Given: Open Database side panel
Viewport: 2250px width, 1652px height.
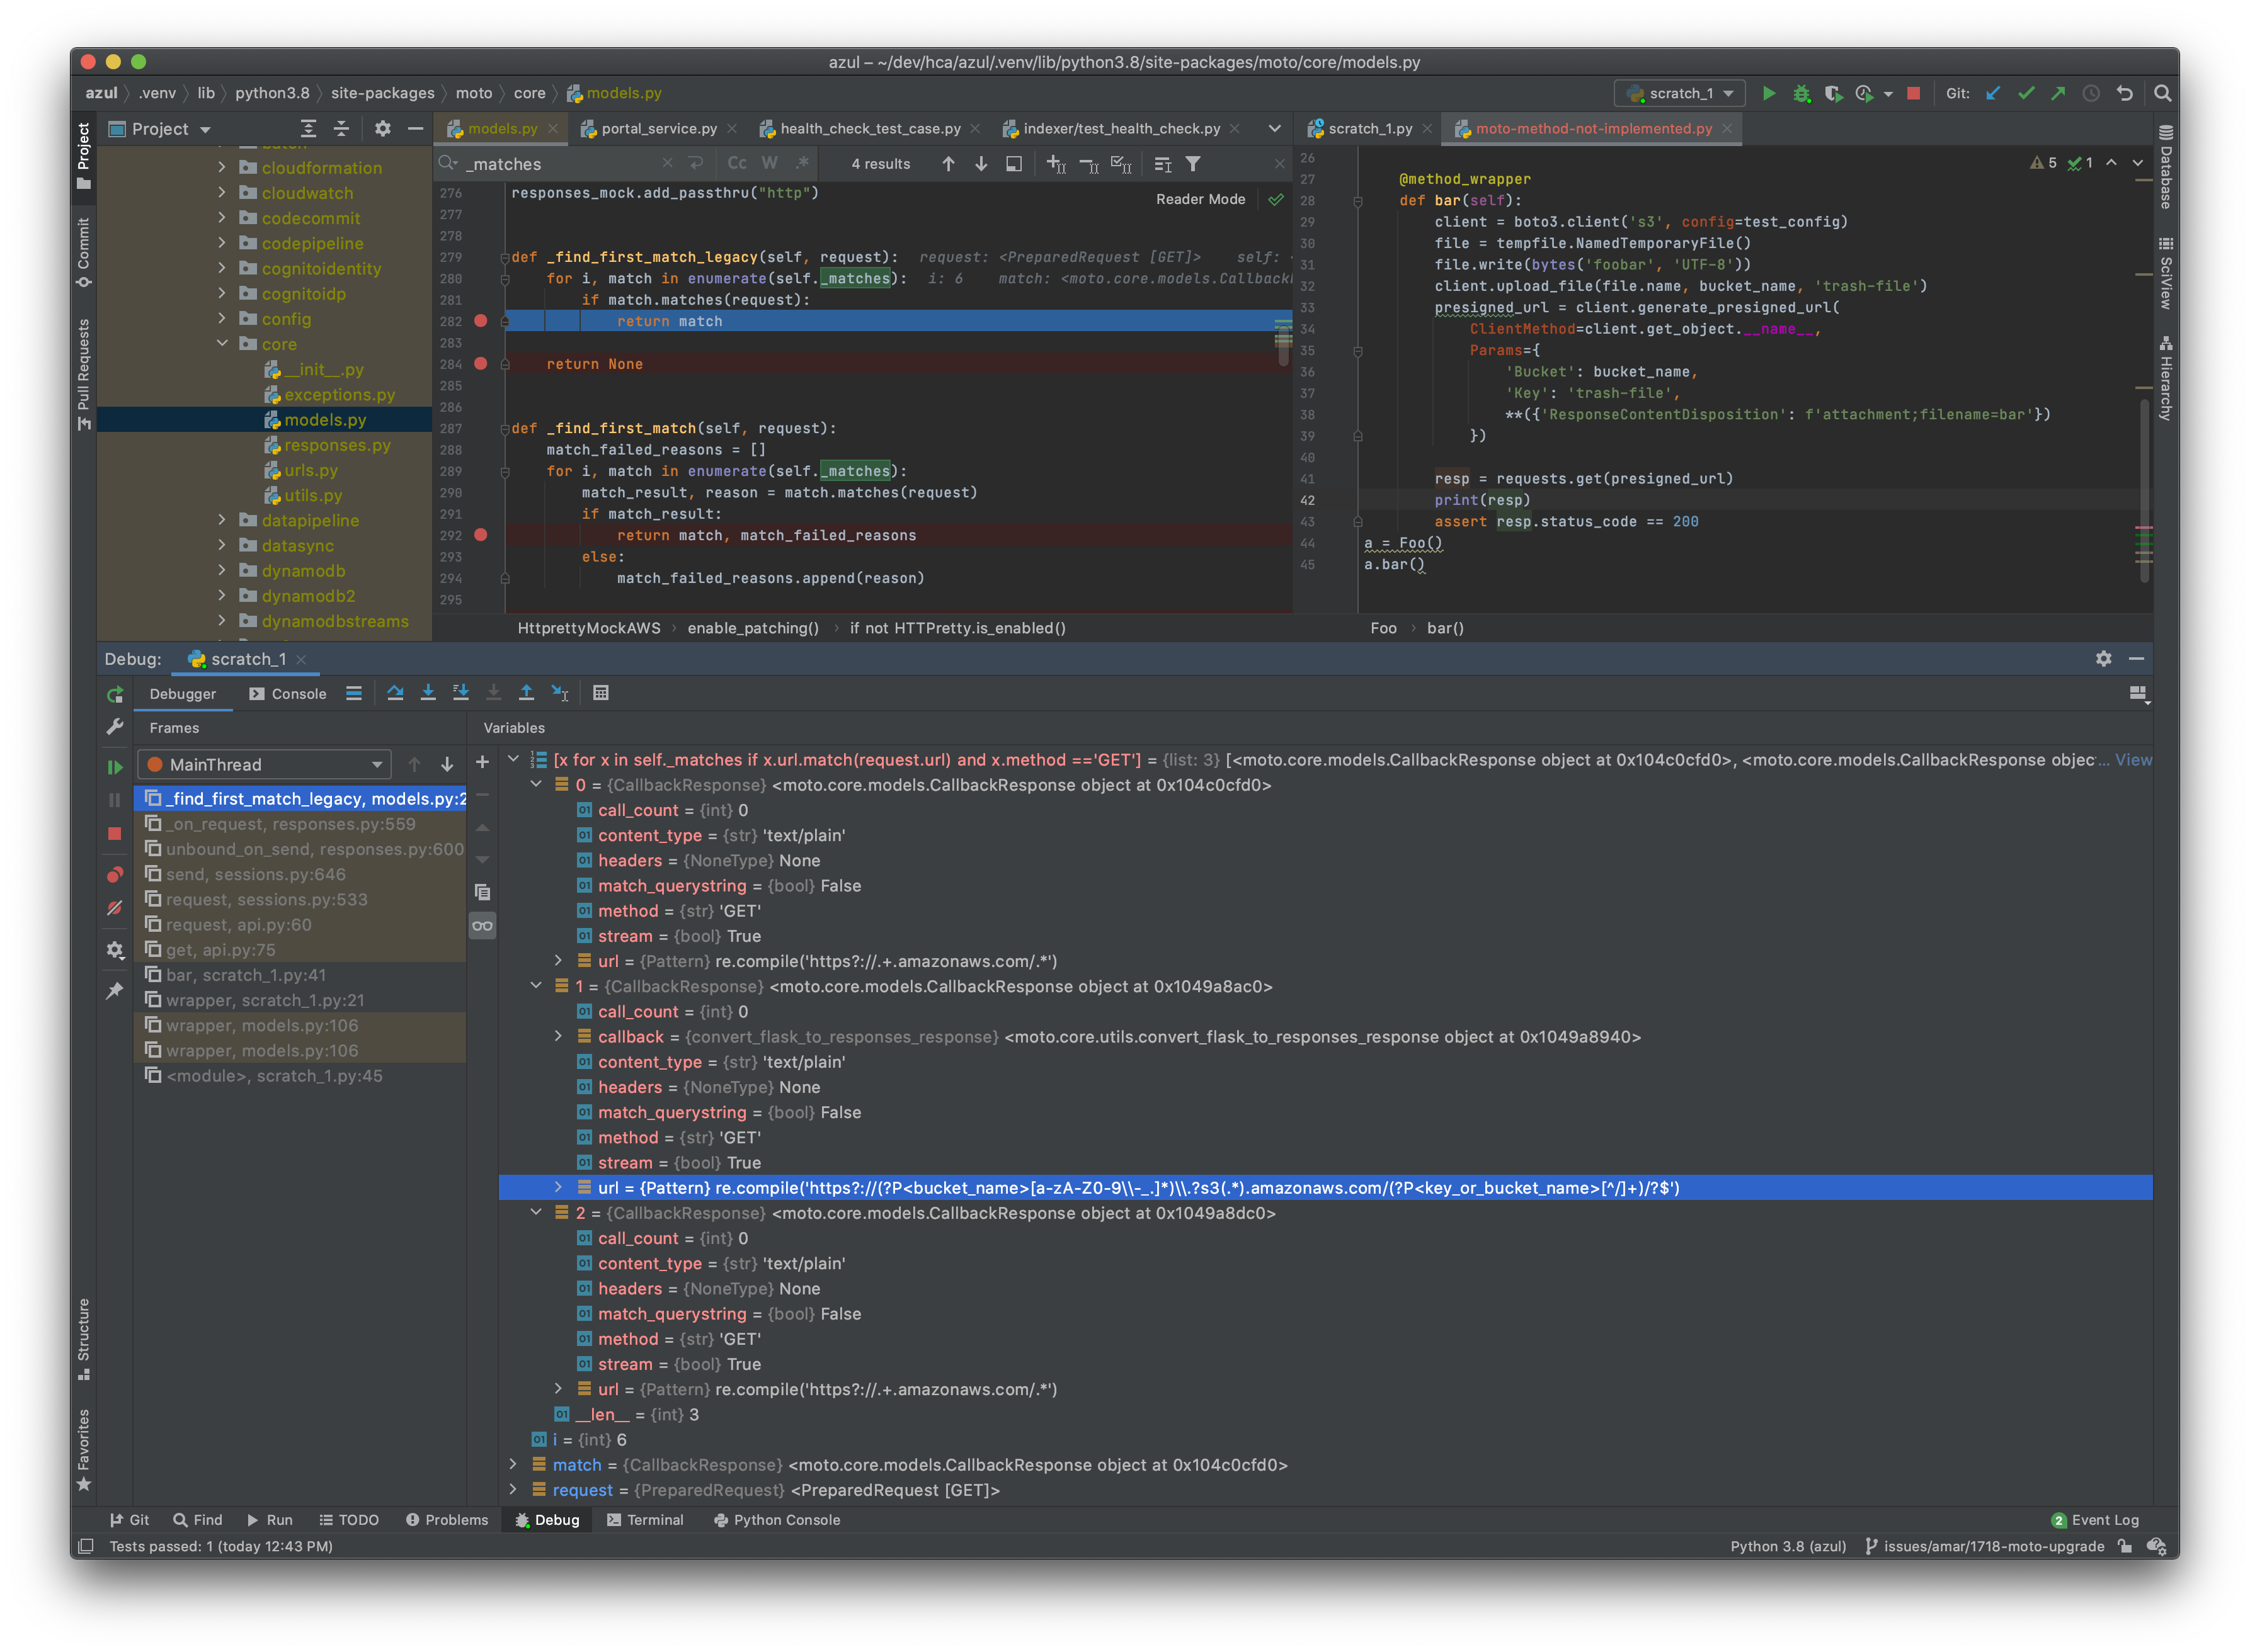Looking at the screenshot, I should 2165,166.
